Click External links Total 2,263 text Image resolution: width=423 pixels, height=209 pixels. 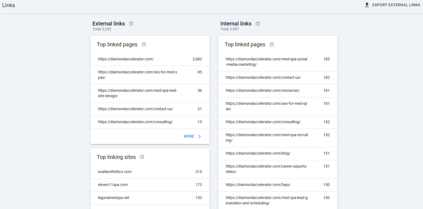102,29
